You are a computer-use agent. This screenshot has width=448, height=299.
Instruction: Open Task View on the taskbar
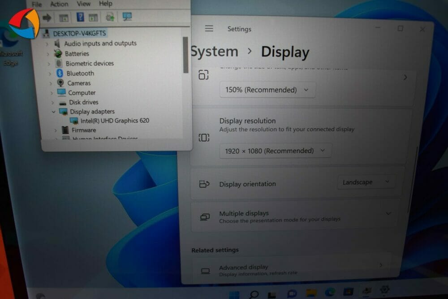[272, 295]
